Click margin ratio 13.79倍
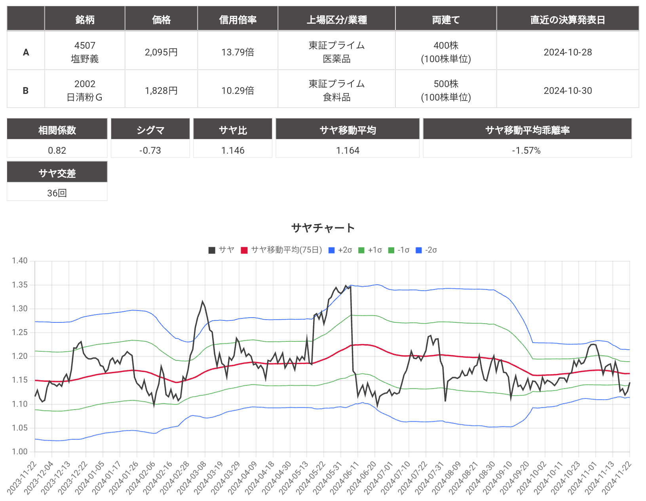This screenshot has height=501, width=646. click(x=237, y=52)
